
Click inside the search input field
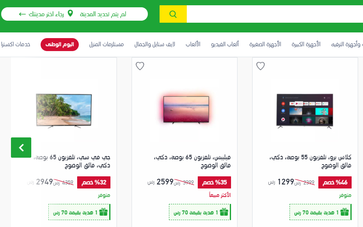(275, 14)
